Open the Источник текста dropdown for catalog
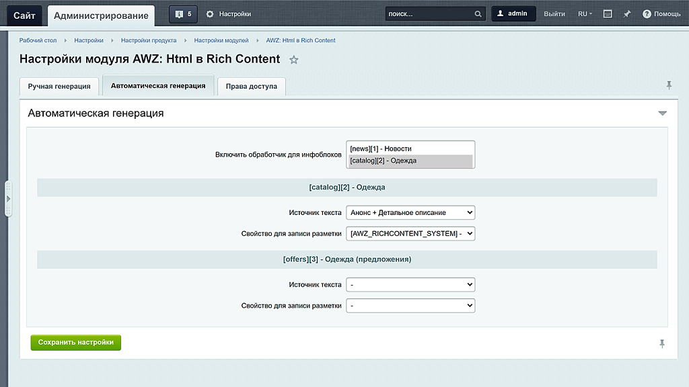The width and height of the screenshot is (689, 387). (x=410, y=212)
